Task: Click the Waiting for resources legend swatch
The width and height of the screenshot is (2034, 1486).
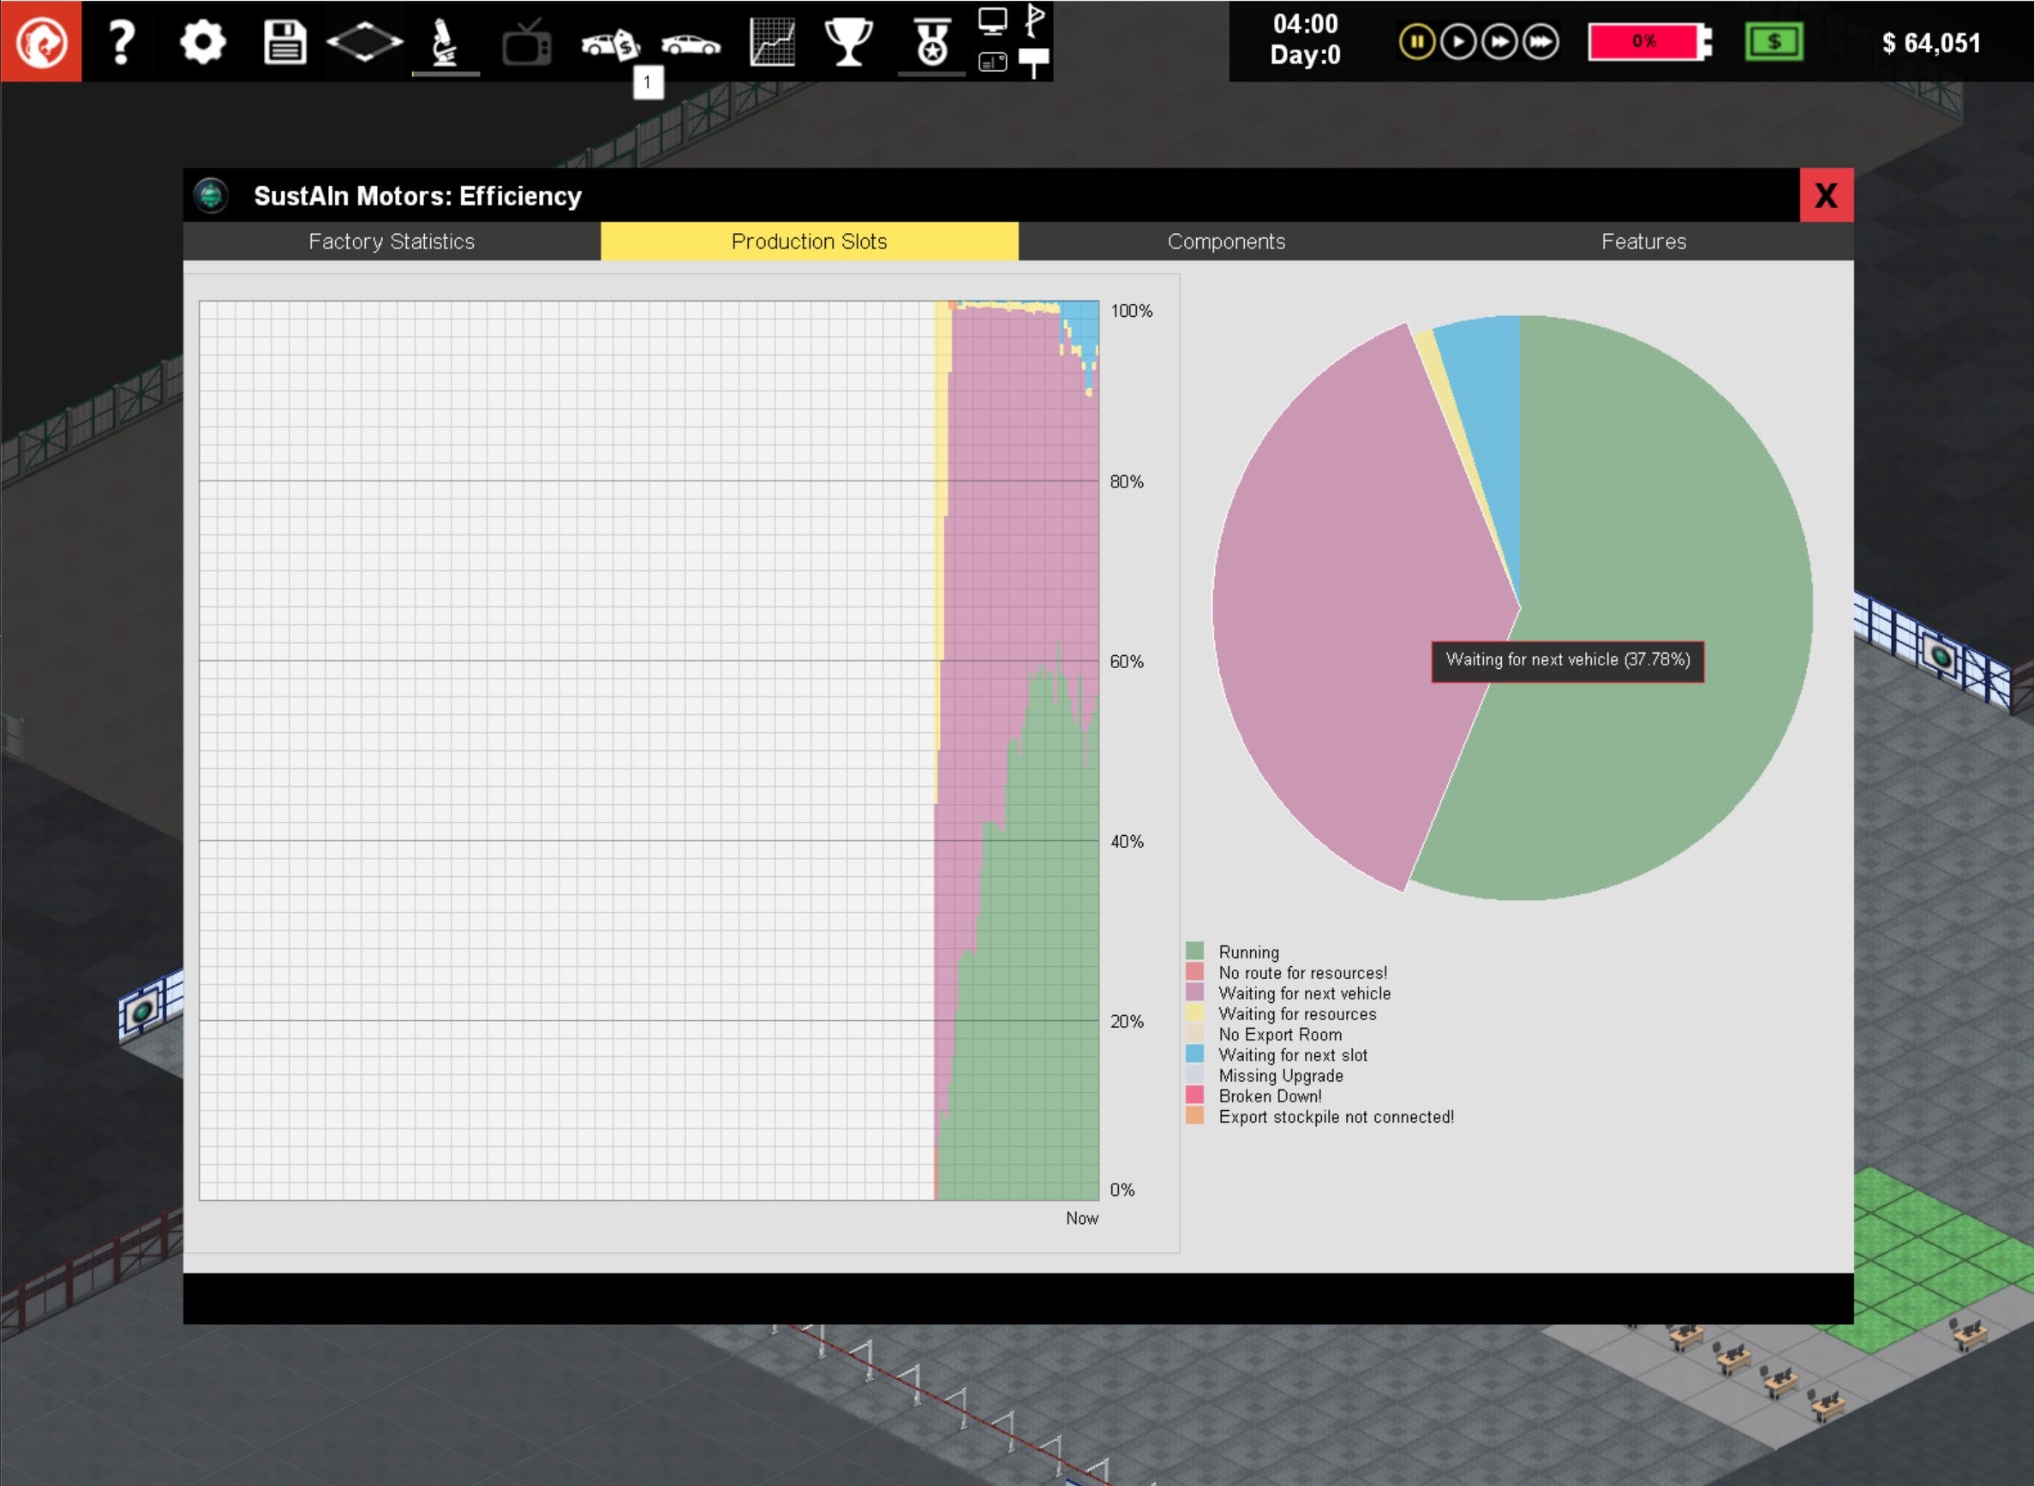Action: pos(1194,1013)
